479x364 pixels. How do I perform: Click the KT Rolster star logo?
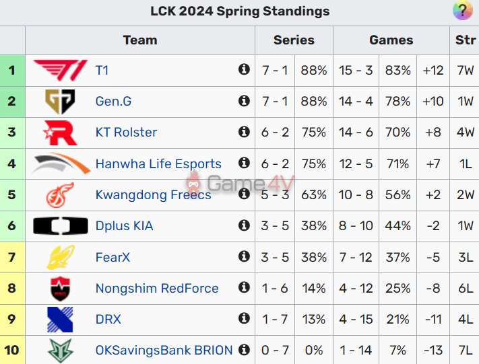click(x=60, y=132)
